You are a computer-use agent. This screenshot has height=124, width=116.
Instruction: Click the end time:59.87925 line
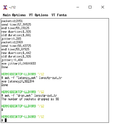(x=15, y=49)
